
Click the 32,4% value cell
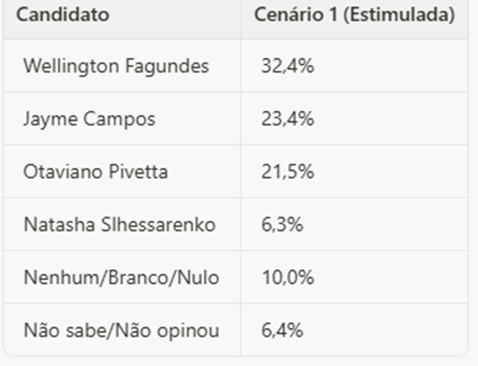(x=287, y=66)
